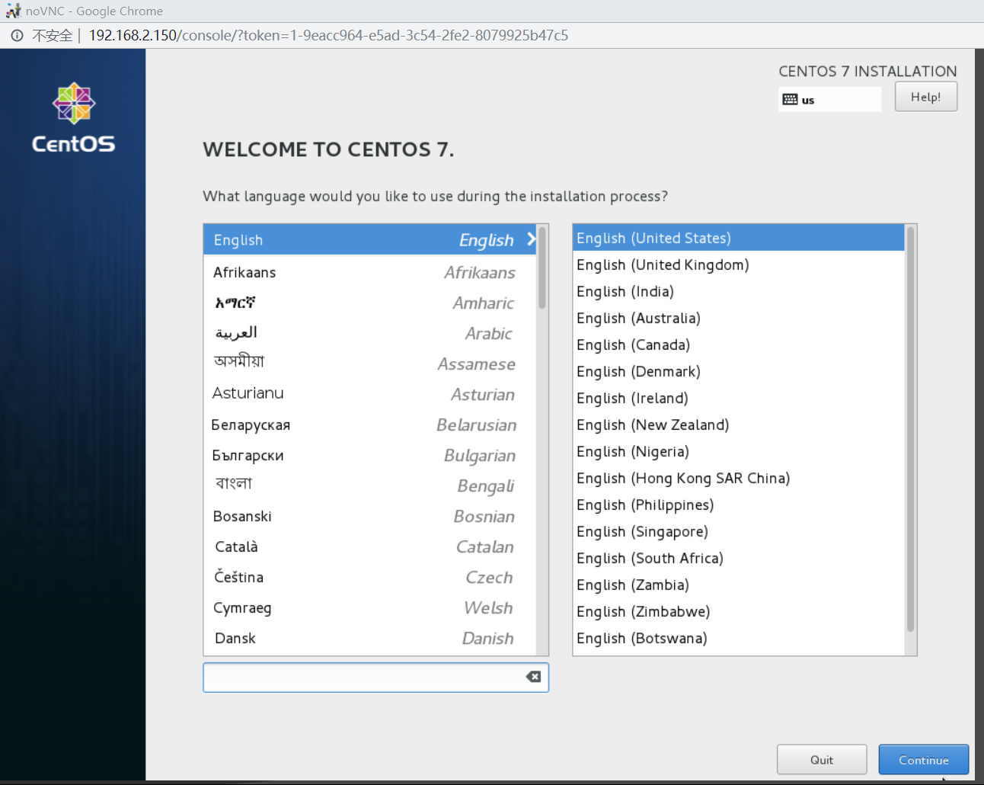Select English in the language list
This screenshot has height=785, width=984.
click(x=370, y=239)
